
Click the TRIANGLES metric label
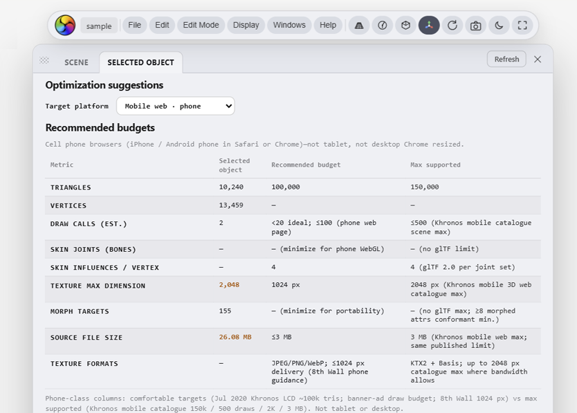point(71,187)
